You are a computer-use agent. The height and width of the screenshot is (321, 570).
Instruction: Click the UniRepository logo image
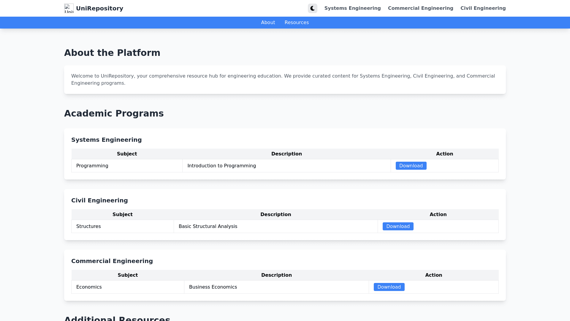click(69, 8)
